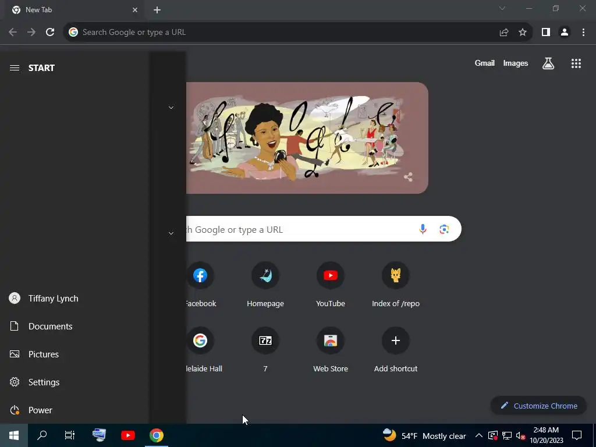Show hidden system tray icons
The width and height of the screenshot is (596, 447).
tap(479, 435)
